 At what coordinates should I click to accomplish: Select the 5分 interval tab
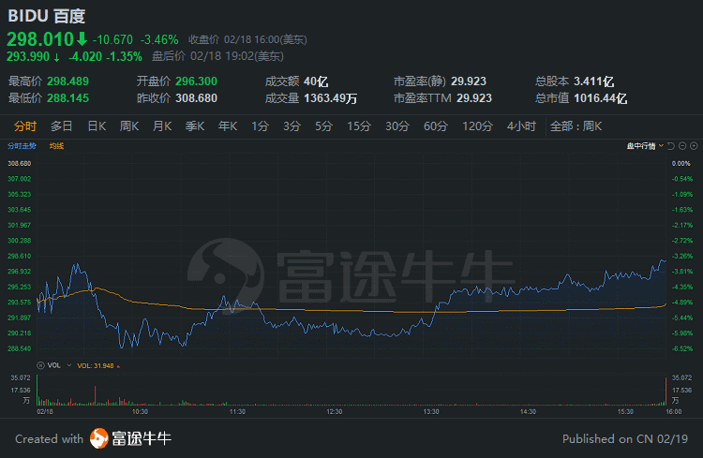[x=323, y=126]
